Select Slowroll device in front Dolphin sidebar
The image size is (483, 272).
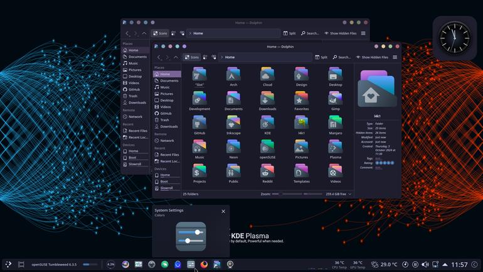coord(167,188)
